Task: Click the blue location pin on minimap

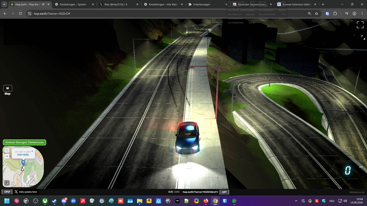Action: (x=23, y=163)
